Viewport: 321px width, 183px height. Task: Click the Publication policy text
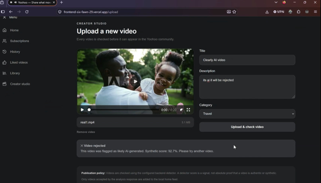point(93,173)
